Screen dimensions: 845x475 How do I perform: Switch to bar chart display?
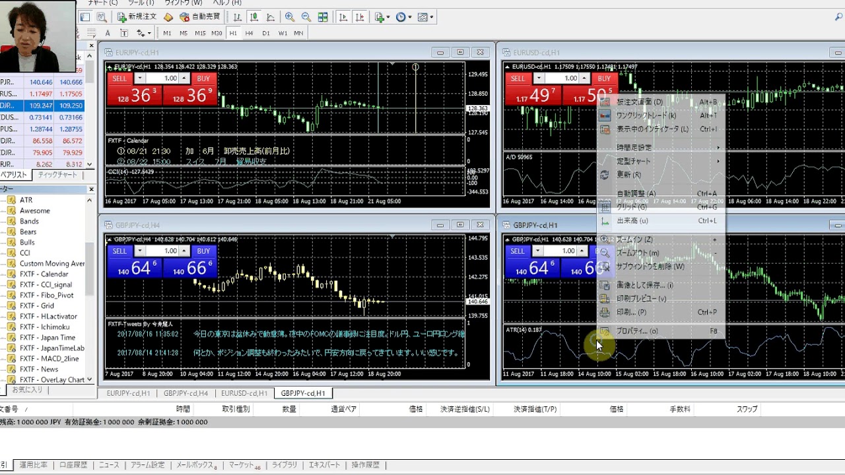(237, 17)
